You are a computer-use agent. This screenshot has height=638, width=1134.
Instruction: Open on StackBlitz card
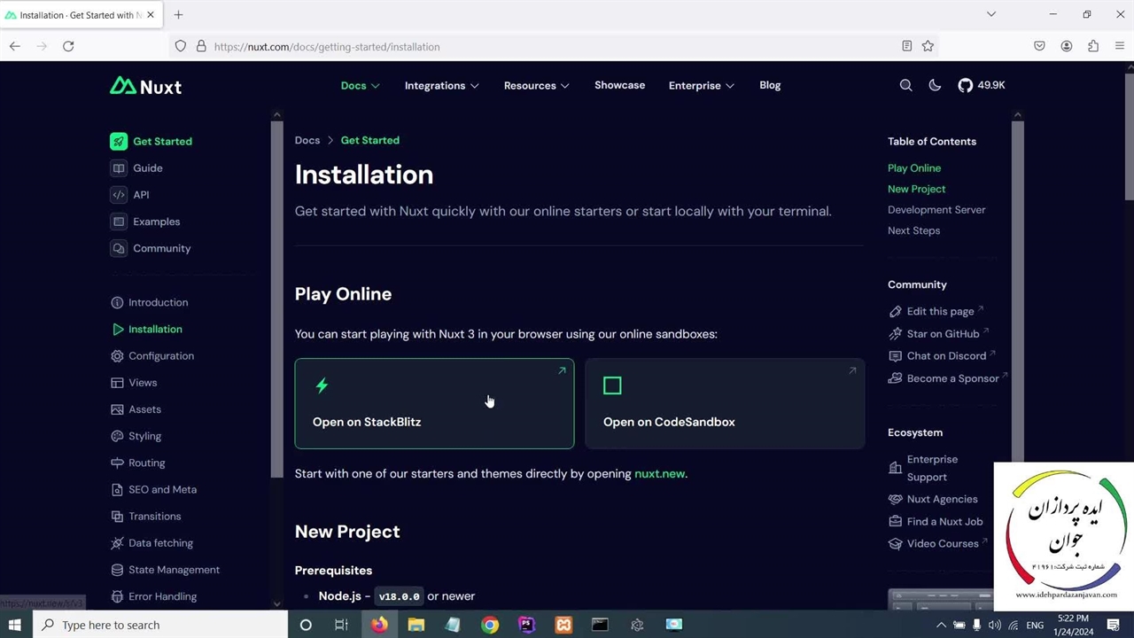click(x=434, y=404)
